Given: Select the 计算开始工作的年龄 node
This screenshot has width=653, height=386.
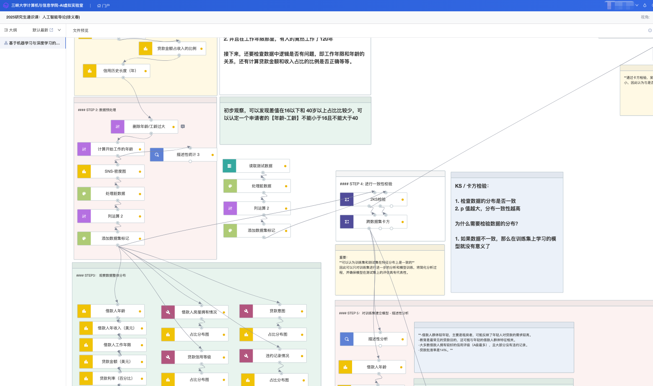Looking at the screenshot, I should tap(115, 149).
